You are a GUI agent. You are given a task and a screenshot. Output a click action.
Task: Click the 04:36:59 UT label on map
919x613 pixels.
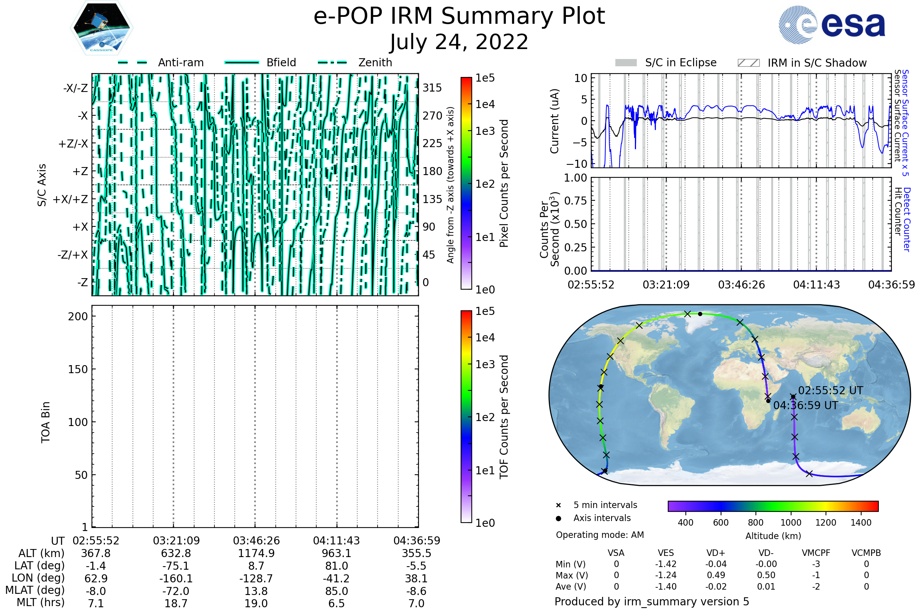(806, 405)
